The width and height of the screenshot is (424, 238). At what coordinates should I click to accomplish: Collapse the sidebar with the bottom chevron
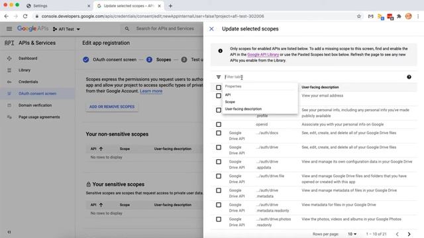(x=9, y=232)
